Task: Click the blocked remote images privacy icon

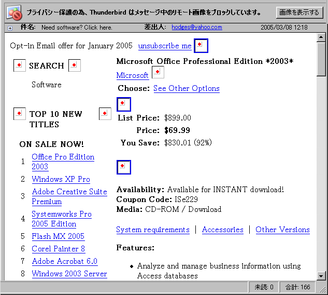Action: click(x=15, y=12)
